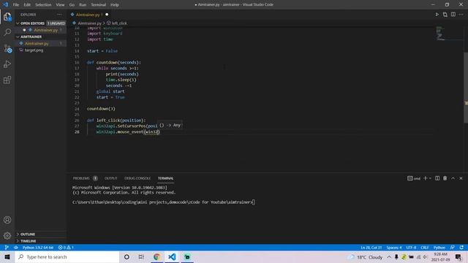Screen dimensions: 468x263
Task: Open the Run menu
Action: point(83,4)
